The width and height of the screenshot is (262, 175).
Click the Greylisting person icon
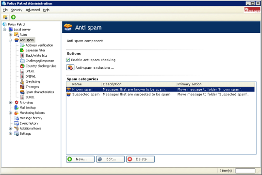(x=22, y=81)
